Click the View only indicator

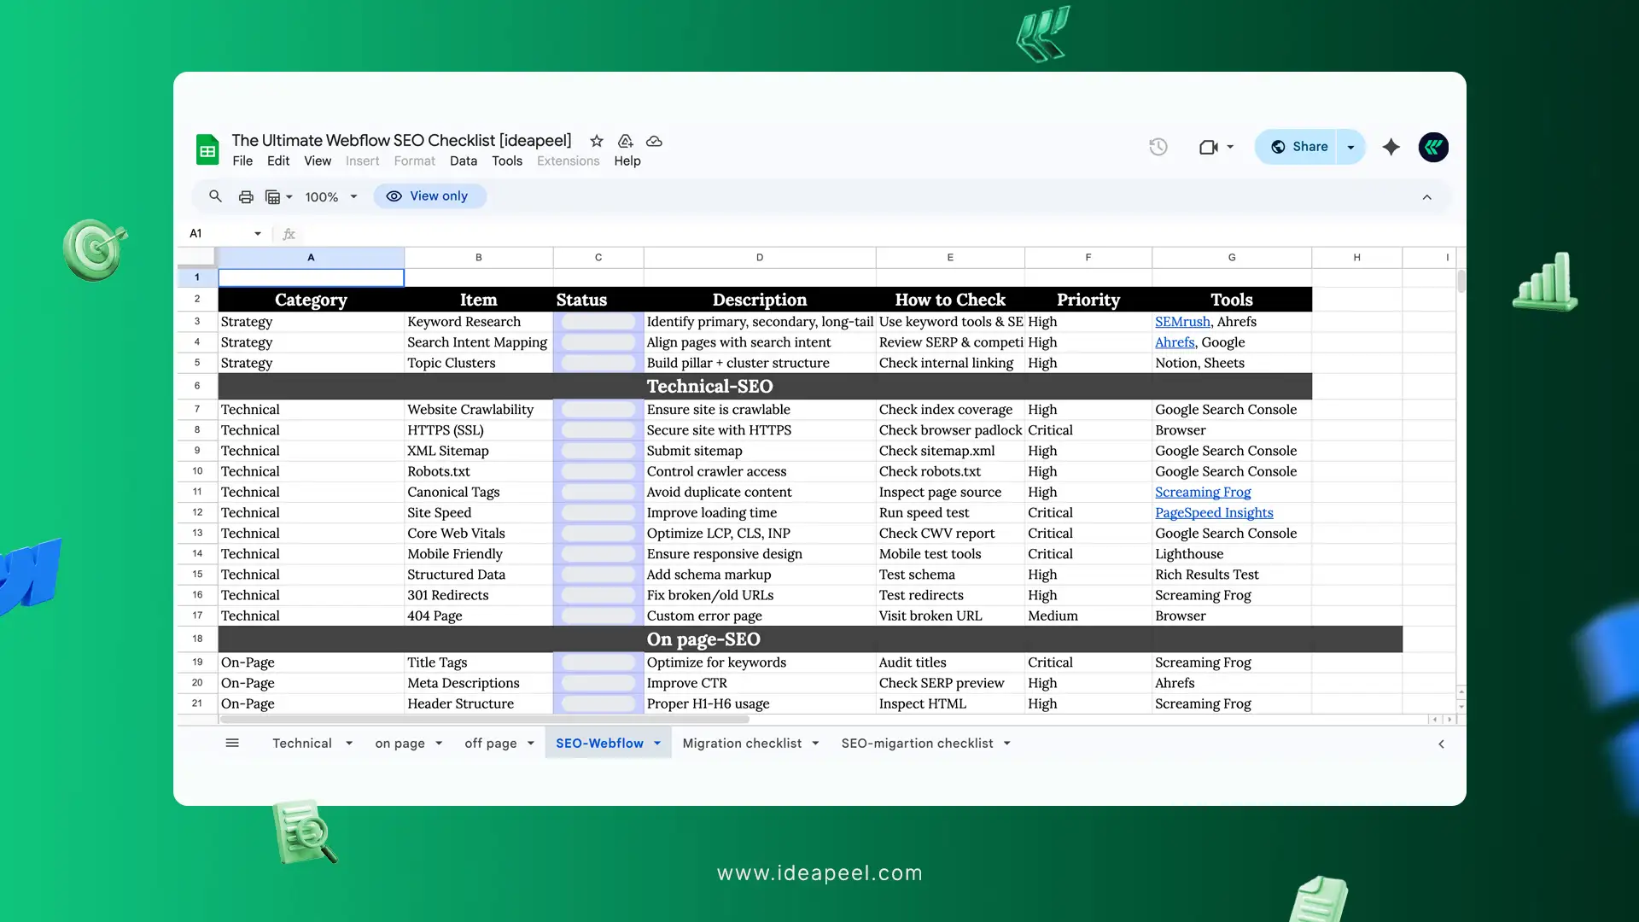click(429, 196)
